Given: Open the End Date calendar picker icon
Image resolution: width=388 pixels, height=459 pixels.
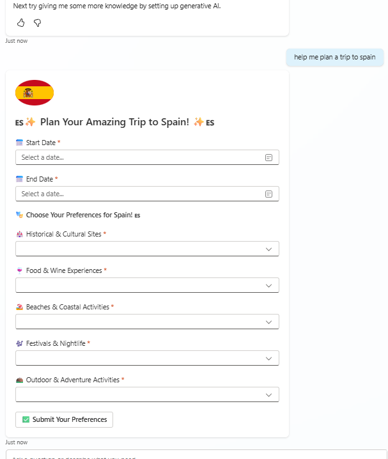Looking at the screenshot, I should tap(268, 194).
